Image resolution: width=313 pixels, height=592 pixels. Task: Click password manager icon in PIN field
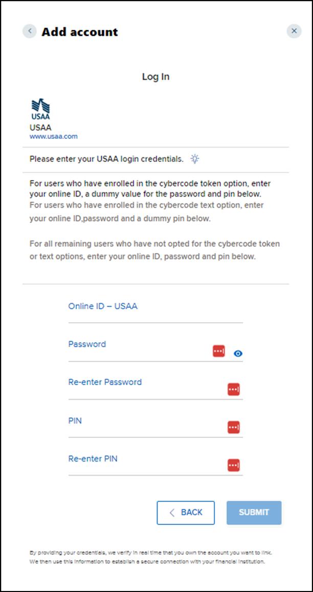(x=234, y=427)
